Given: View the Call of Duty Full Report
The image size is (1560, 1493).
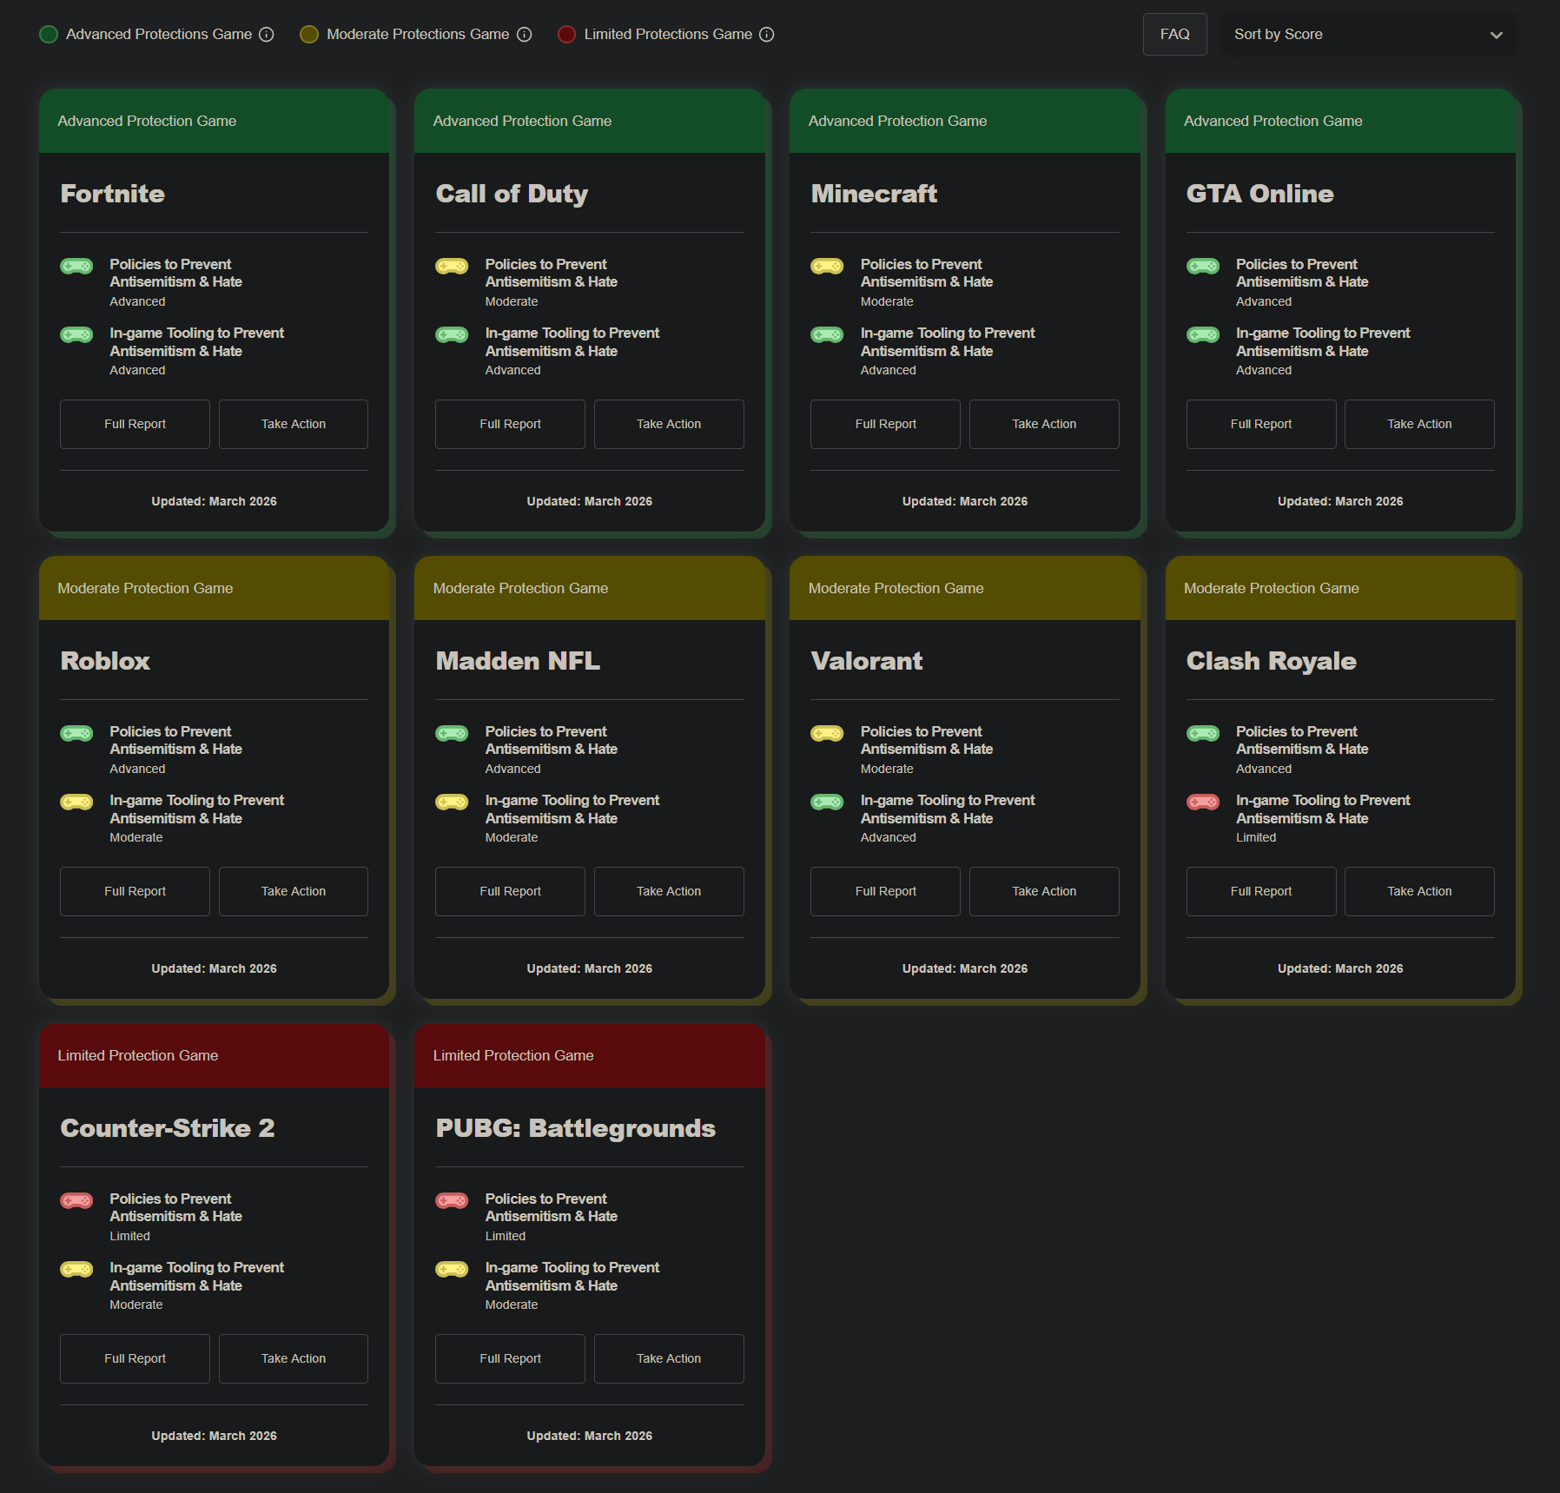Looking at the screenshot, I should click(x=510, y=424).
